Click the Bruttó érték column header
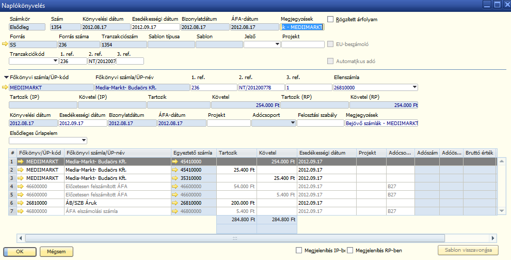This screenshot has height=260, width=511. [x=480, y=152]
